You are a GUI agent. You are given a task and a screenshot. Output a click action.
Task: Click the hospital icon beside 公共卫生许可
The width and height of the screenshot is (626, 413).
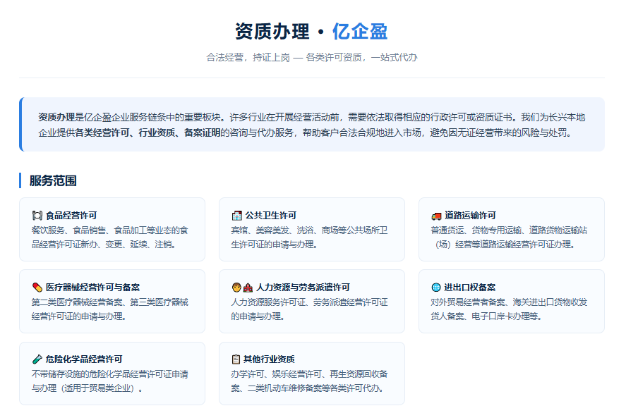[236, 216]
